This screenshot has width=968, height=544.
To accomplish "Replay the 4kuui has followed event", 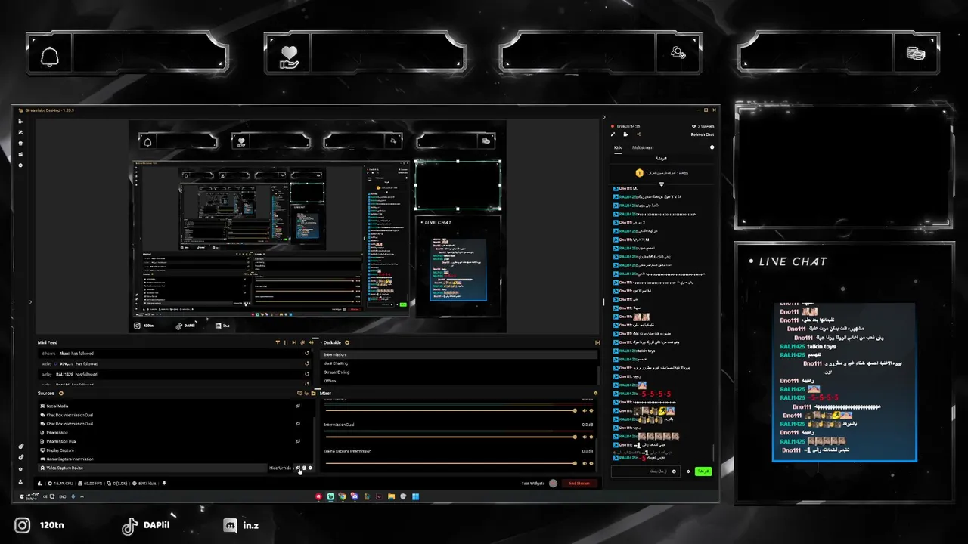I will tap(306, 353).
